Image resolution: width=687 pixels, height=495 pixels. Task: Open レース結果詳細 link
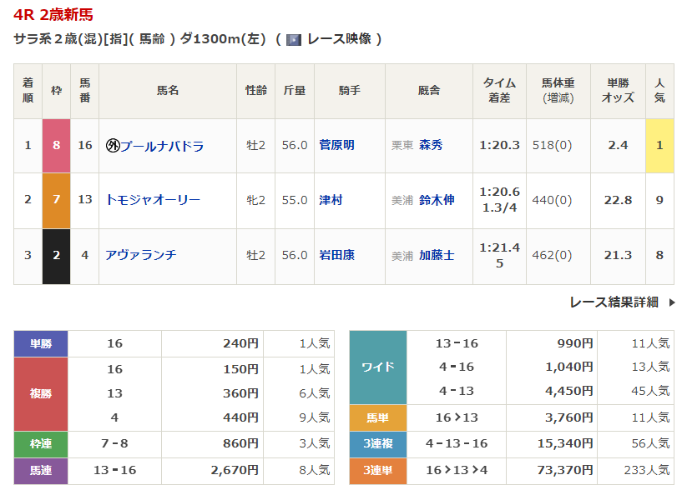click(614, 302)
